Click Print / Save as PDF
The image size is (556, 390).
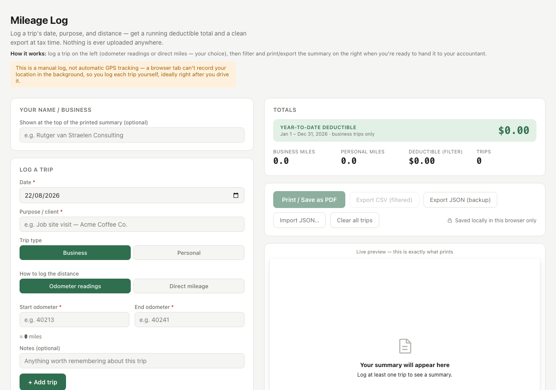(x=309, y=200)
